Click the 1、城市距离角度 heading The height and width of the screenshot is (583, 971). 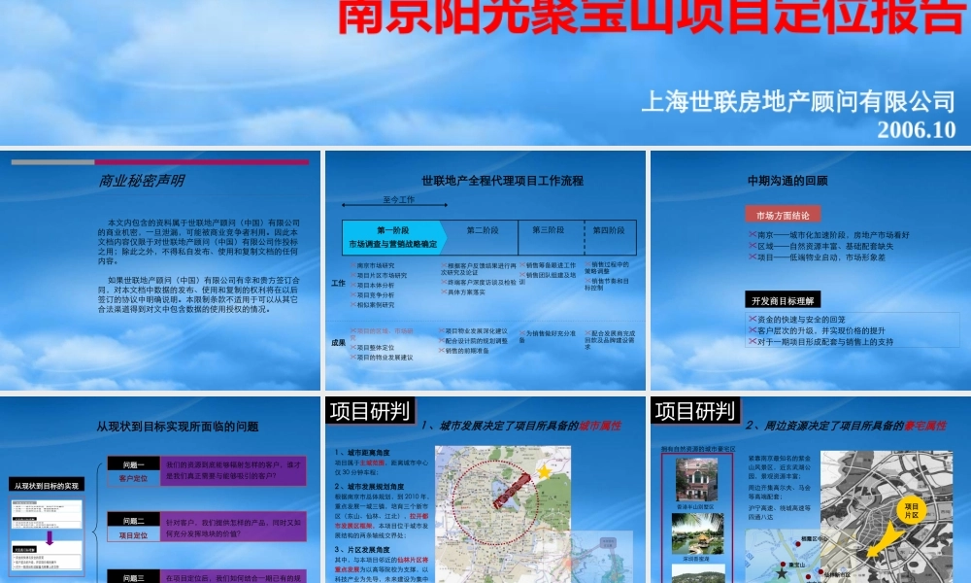[363, 453]
